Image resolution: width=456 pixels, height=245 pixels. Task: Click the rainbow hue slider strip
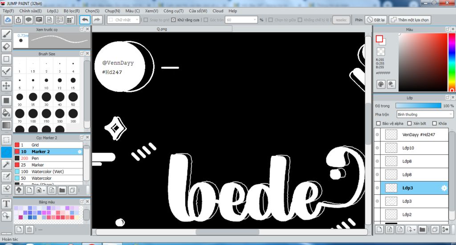pos(452,62)
